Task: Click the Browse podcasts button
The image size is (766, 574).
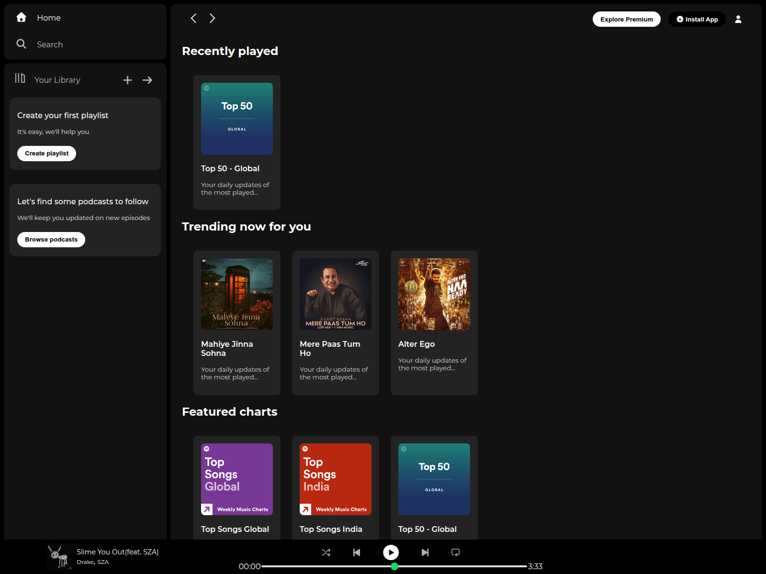Action: click(x=51, y=240)
